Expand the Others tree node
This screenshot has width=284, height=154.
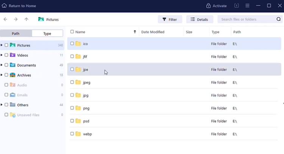[2, 105]
